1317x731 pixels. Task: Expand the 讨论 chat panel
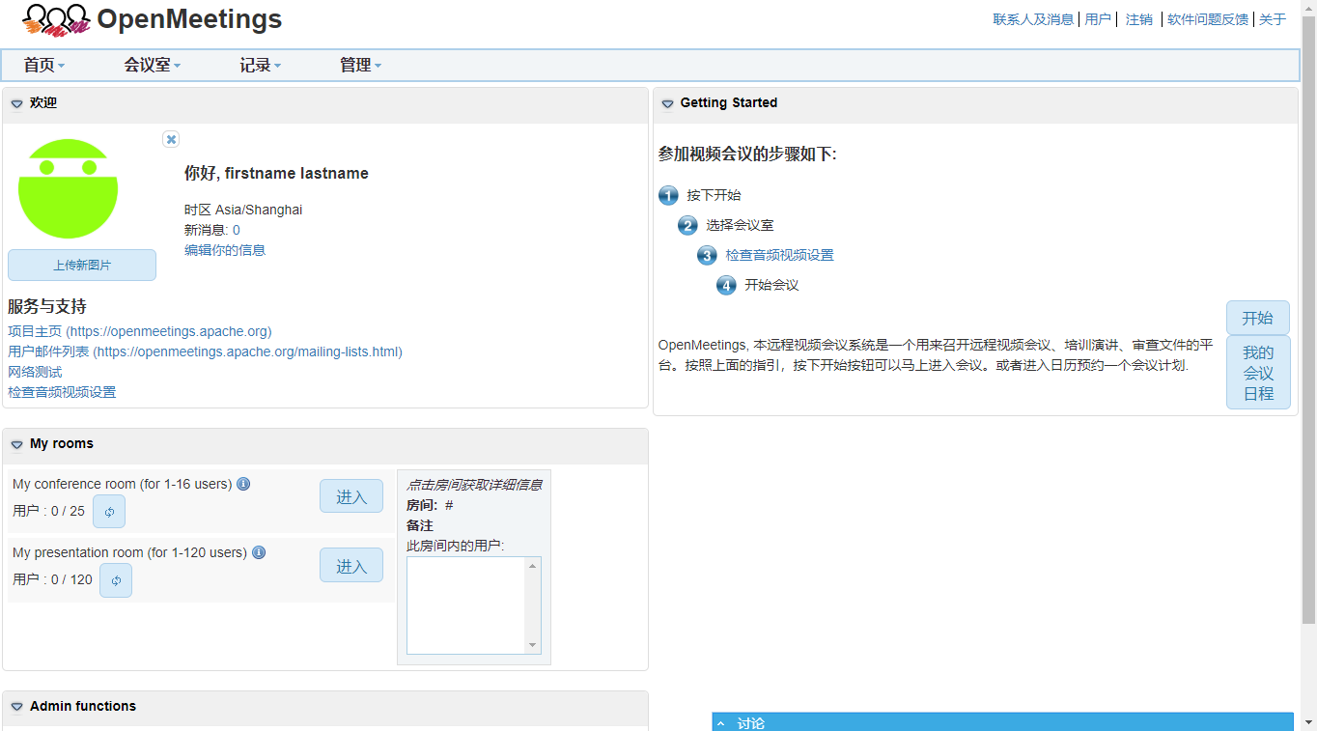[x=721, y=723]
